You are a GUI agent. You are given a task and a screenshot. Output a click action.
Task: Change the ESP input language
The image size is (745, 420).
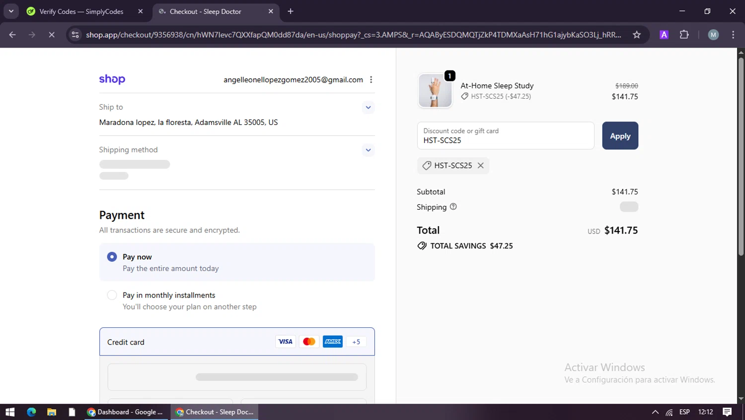coord(684,412)
